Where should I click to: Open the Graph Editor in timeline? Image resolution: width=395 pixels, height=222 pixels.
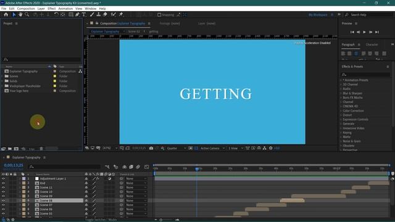(147, 167)
